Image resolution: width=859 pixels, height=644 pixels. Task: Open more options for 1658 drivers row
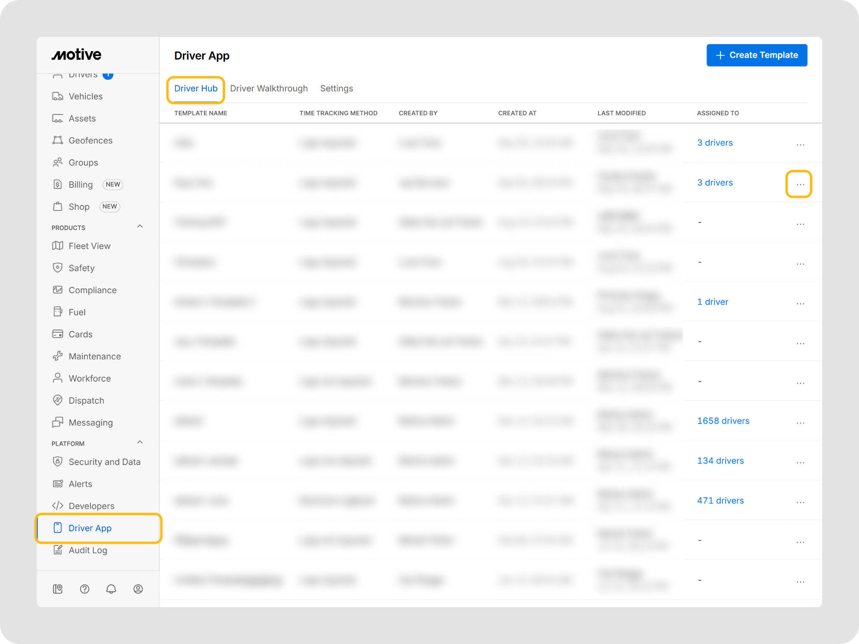coord(800,423)
